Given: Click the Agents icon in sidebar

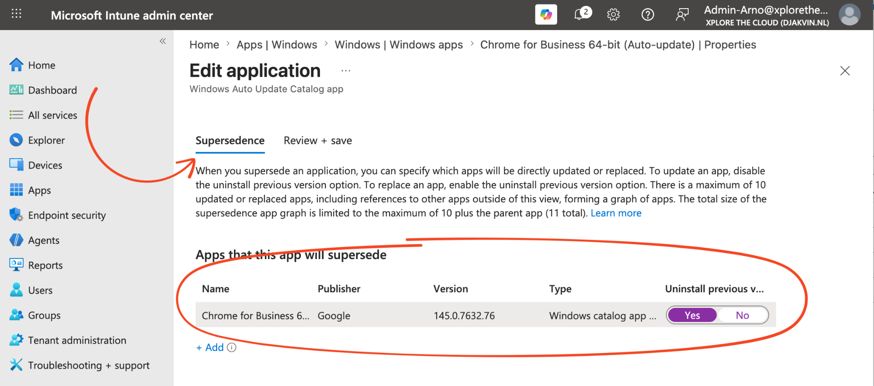Looking at the screenshot, I should (x=16, y=240).
